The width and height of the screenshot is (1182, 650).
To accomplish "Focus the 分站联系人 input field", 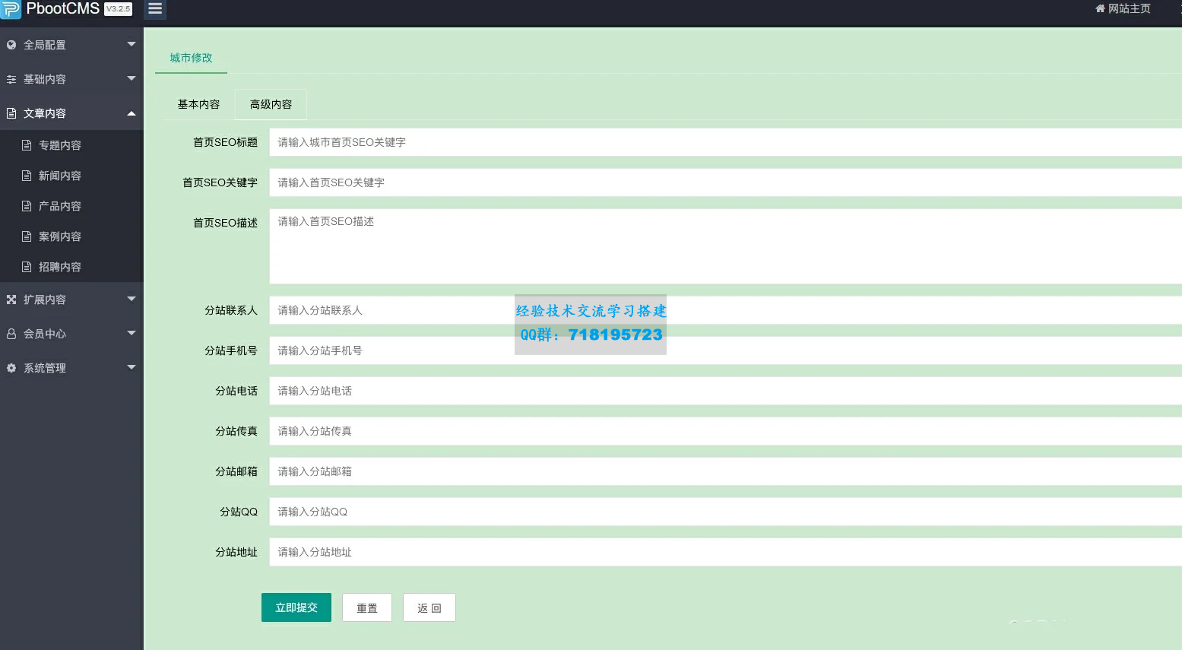I will point(725,310).
